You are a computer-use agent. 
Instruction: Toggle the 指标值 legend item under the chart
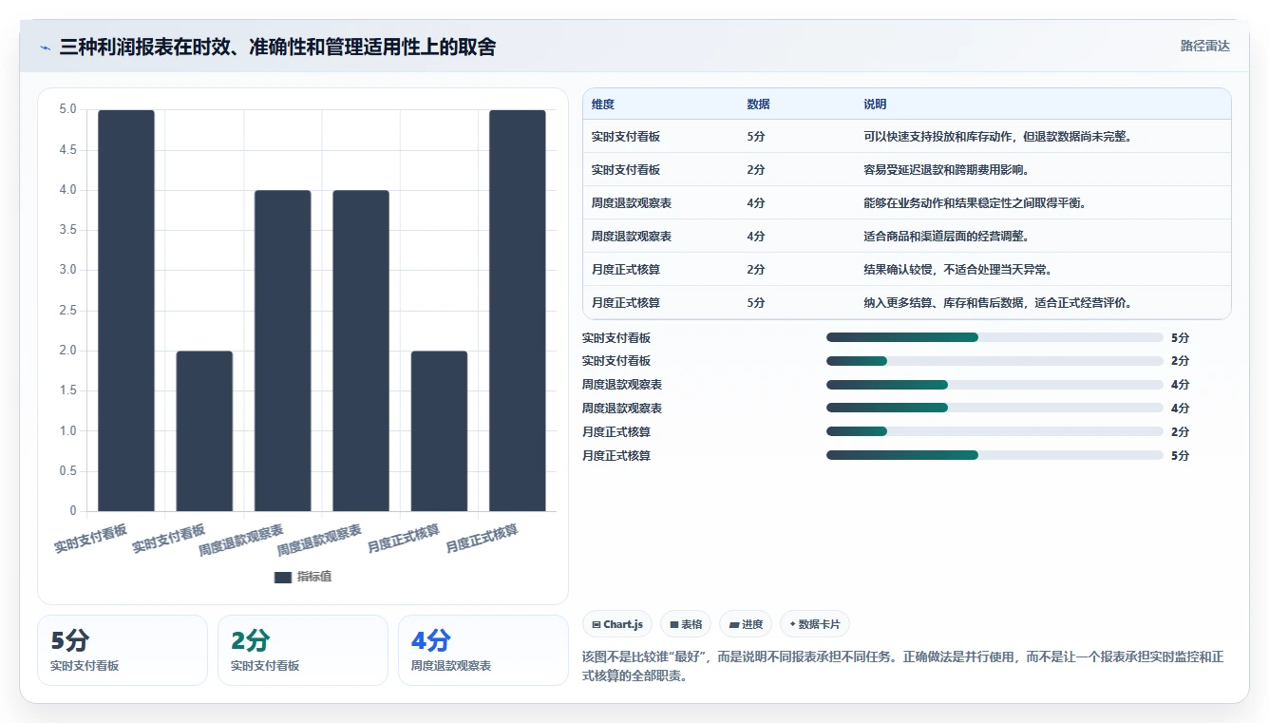(303, 577)
